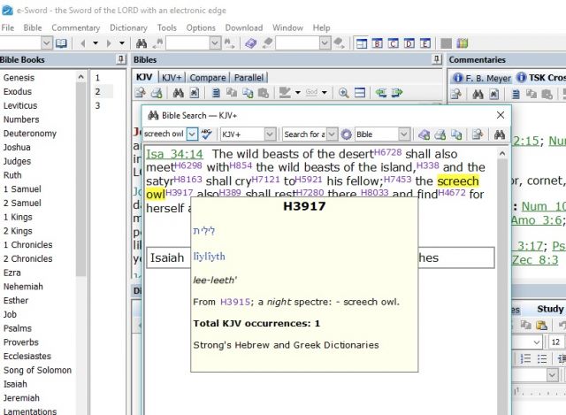This screenshot has width=566, height=415.
Task: Click the purple book add icon in Bible Search
Action: click(x=424, y=134)
